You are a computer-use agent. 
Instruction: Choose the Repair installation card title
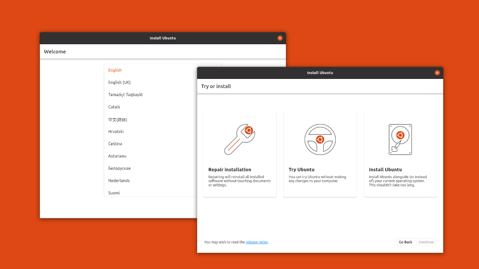pyautogui.click(x=230, y=169)
